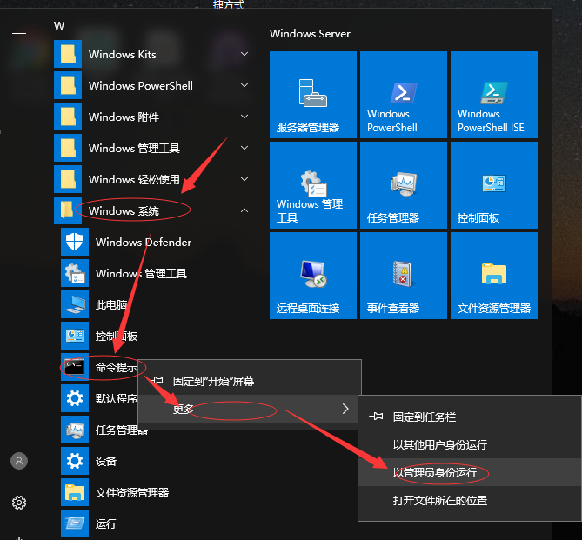Open Settings gear in left rail
The height and width of the screenshot is (540, 582).
pyautogui.click(x=19, y=503)
